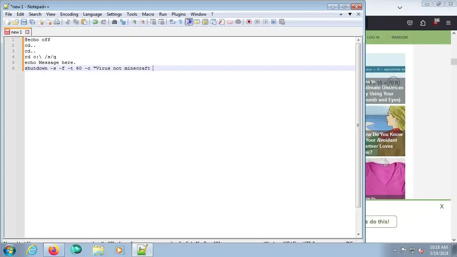457x257 pixels.
Task: Open the Edit menu
Action: click(x=20, y=14)
